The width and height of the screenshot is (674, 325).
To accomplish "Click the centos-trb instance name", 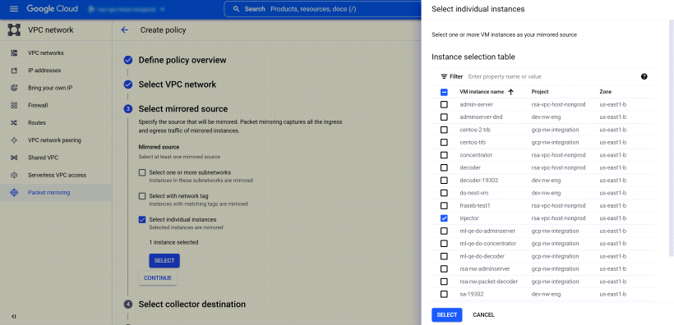I will [473, 143].
